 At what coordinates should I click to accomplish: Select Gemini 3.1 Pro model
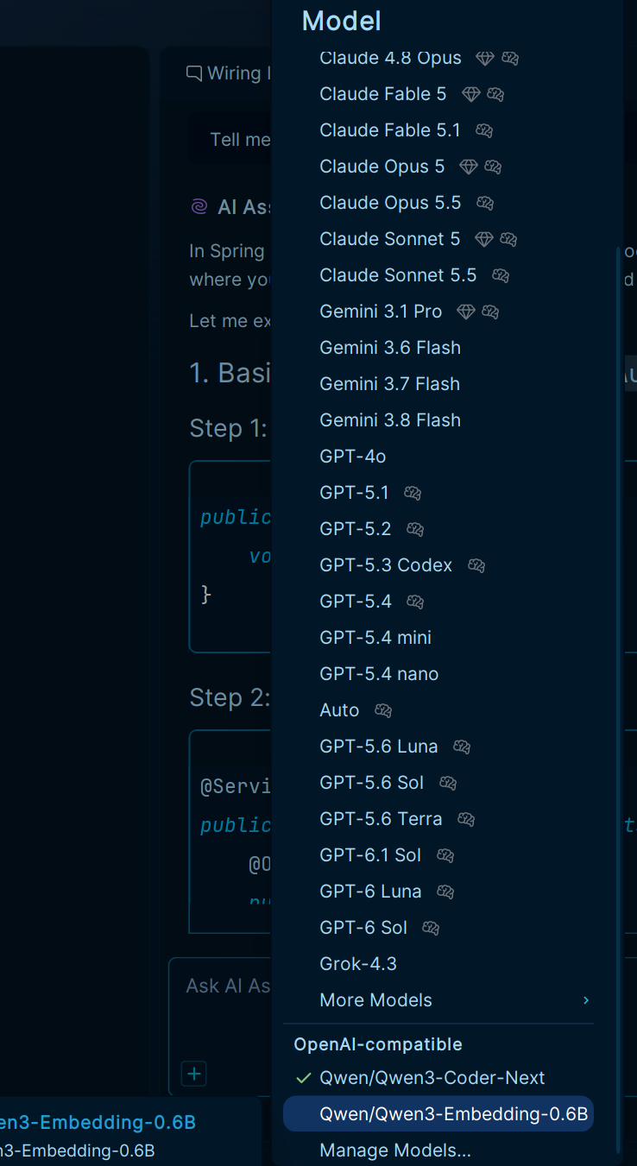point(438,312)
